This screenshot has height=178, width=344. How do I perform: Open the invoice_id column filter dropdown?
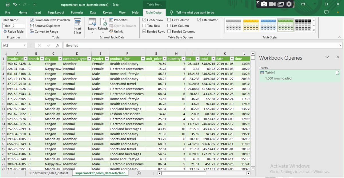point(25,59)
